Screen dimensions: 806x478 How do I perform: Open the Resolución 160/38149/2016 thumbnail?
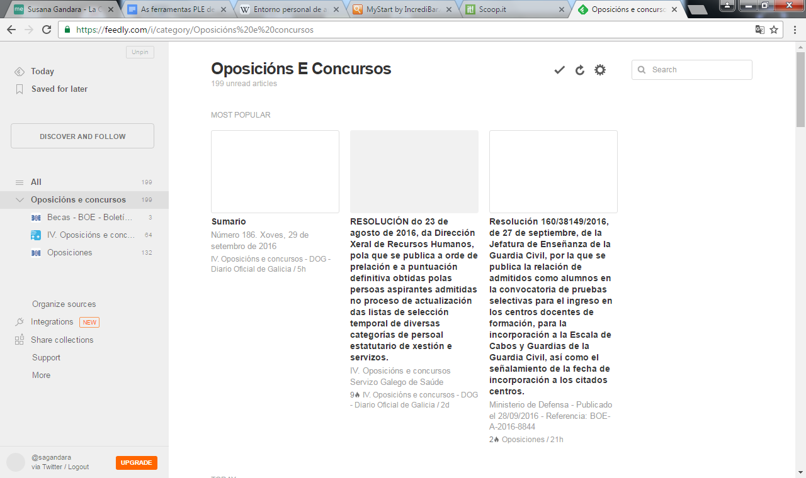pyautogui.click(x=553, y=172)
